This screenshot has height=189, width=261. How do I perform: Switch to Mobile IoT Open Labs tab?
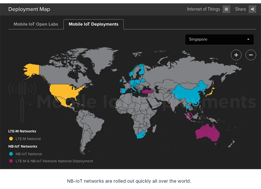[x=36, y=24]
